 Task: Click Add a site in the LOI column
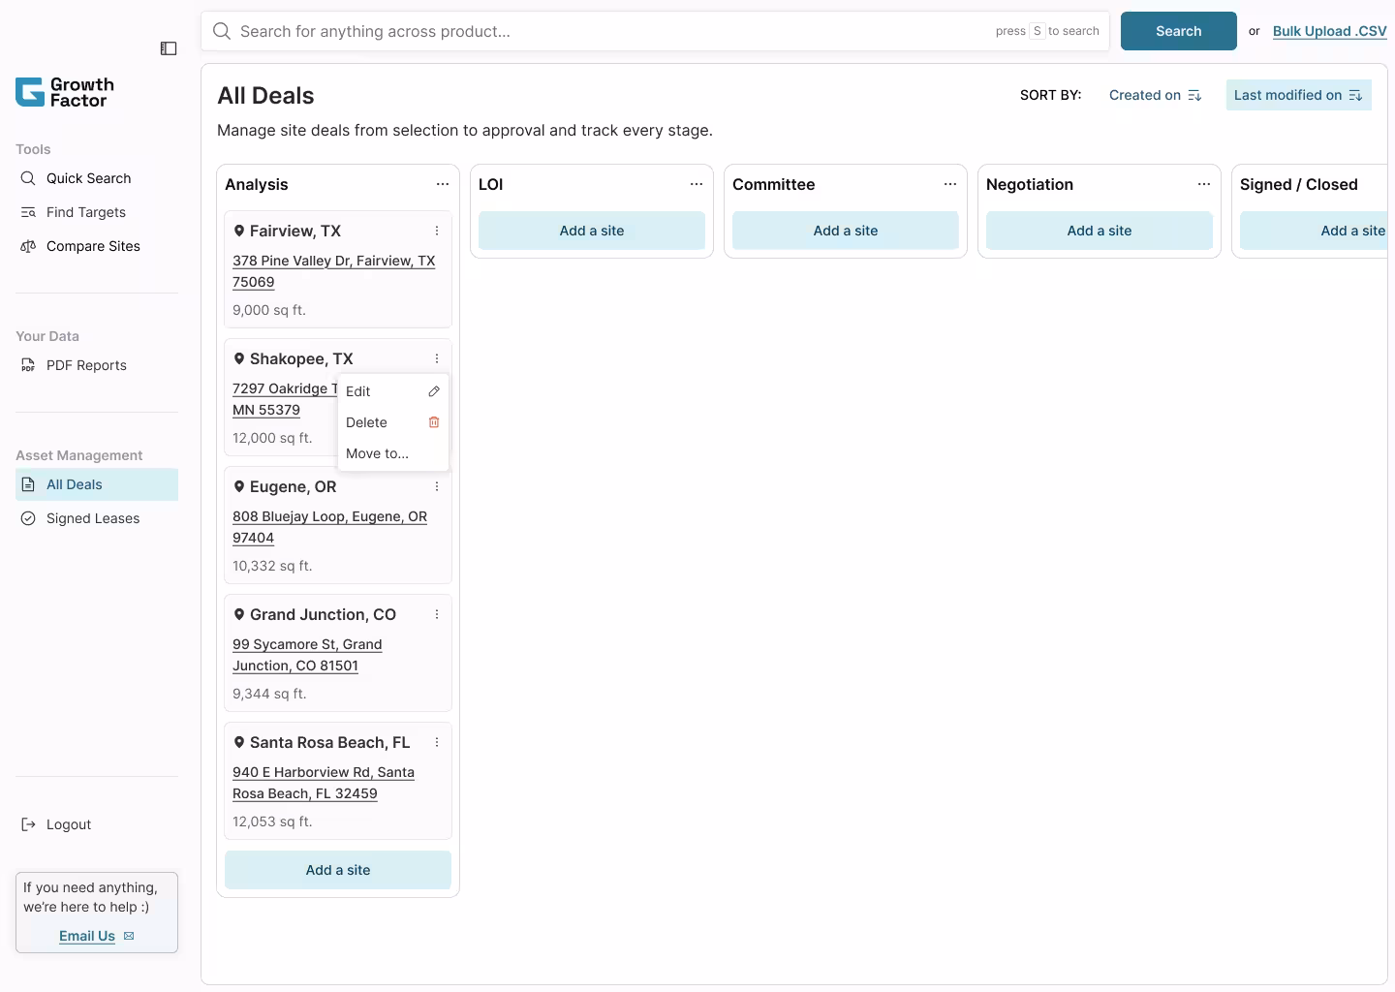(x=591, y=231)
